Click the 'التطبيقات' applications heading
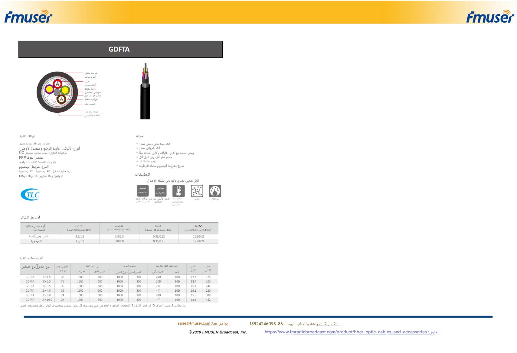Screen dimensions: 517x353 pyautogui.click(x=142, y=174)
